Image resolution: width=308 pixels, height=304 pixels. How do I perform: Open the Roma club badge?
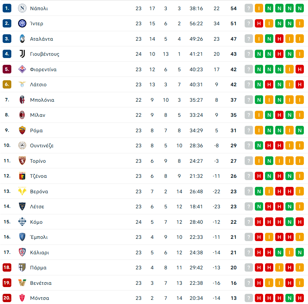click(x=22, y=130)
